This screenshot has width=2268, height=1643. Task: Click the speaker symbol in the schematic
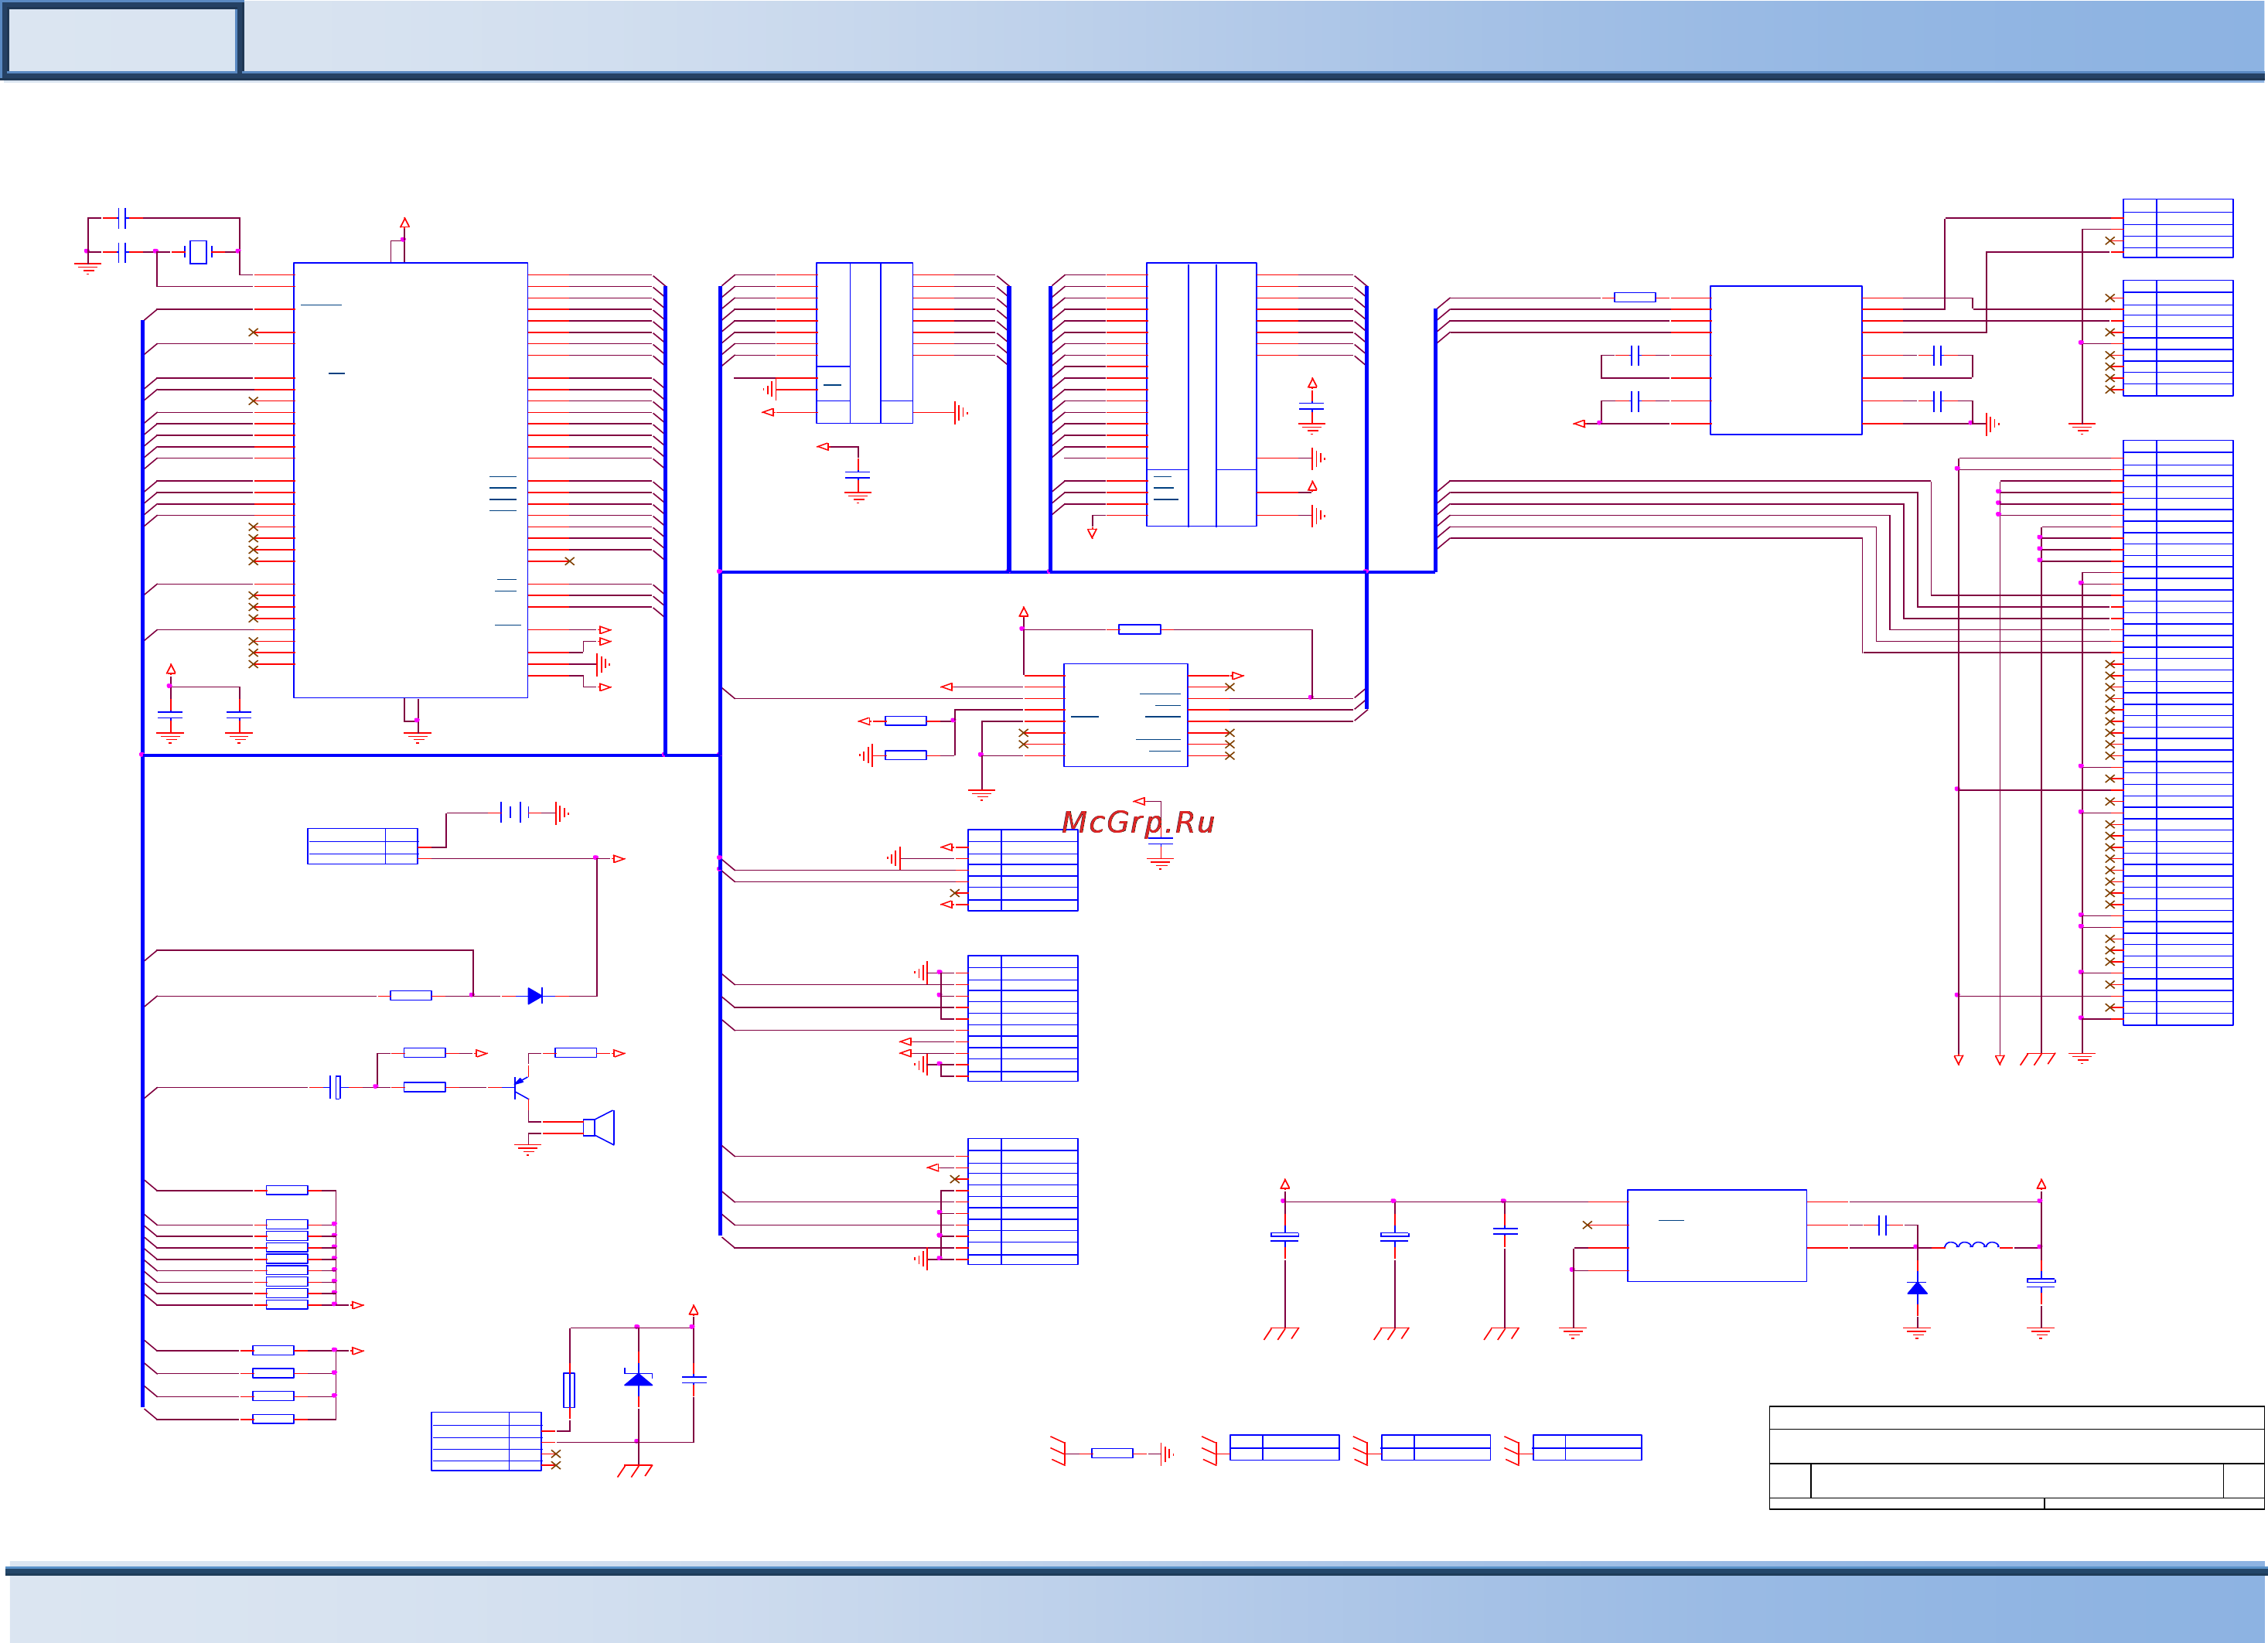pyautogui.click(x=599, y=1127)
